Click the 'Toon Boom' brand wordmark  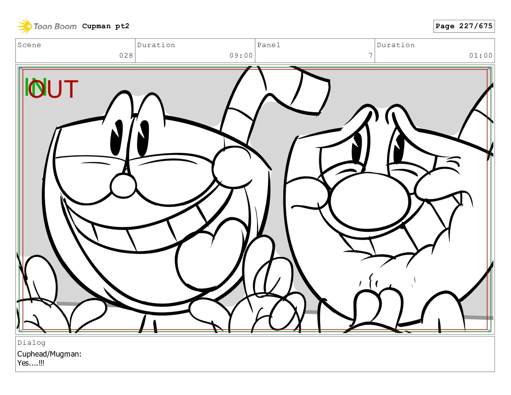tap(55, 26)
